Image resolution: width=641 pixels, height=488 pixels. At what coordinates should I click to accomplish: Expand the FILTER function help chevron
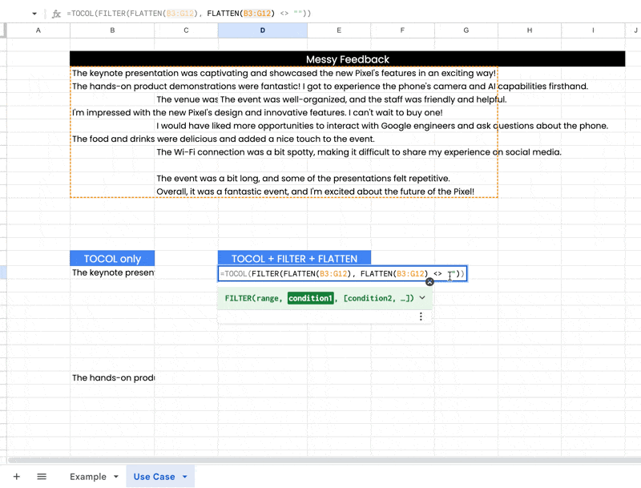tap(422, 298)
